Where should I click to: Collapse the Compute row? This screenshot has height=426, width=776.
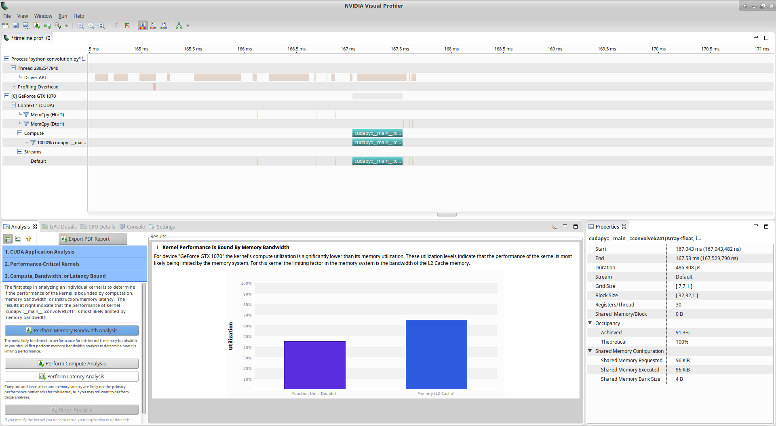20,133
